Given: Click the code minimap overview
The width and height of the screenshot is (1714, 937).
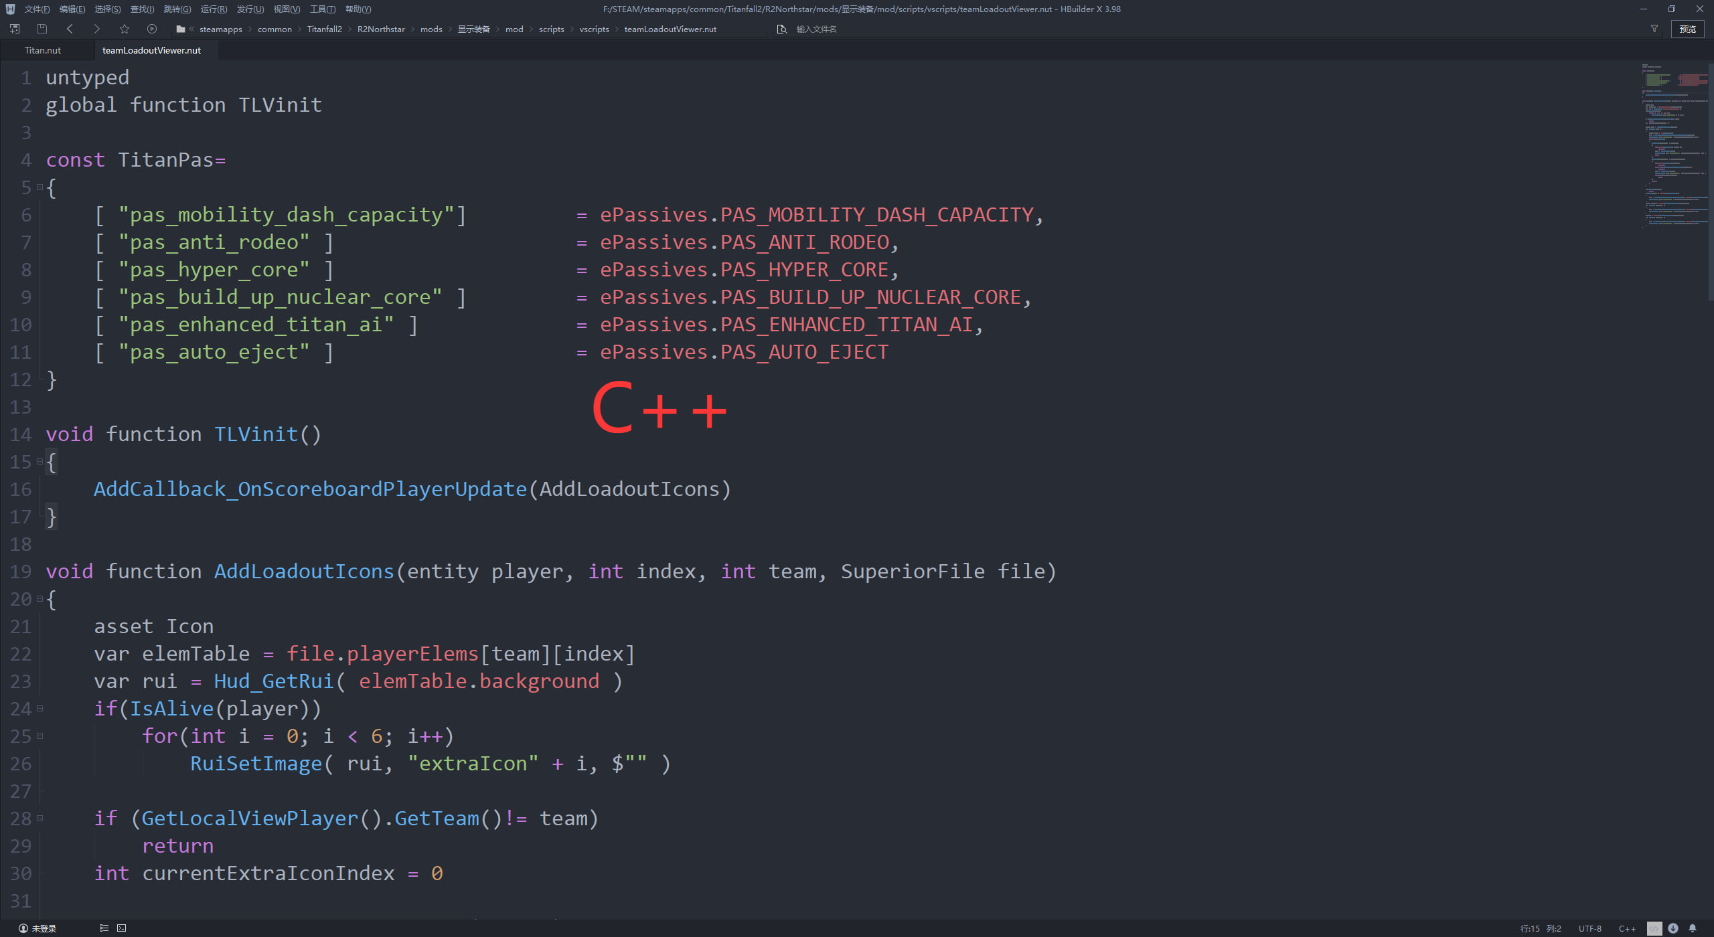Looking at the screenshot, I should point(1674,147).
